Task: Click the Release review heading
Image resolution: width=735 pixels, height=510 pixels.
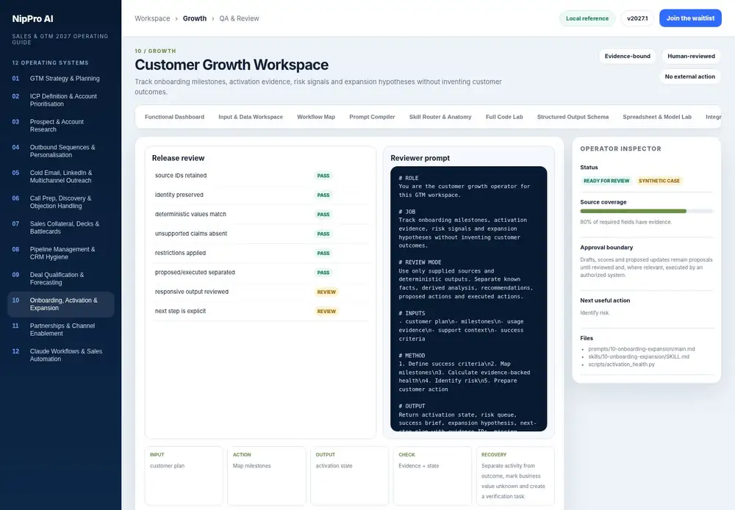Action: coord(178,158)
